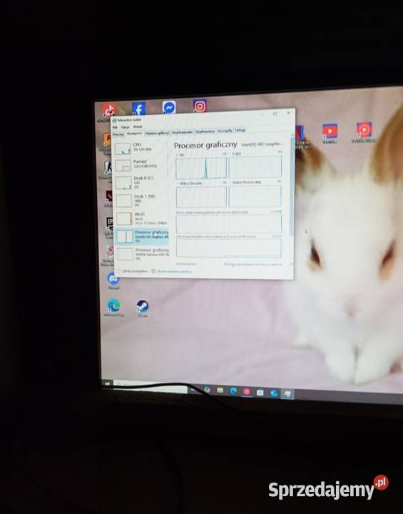Switch to the Procesy tab

(118, 134)
